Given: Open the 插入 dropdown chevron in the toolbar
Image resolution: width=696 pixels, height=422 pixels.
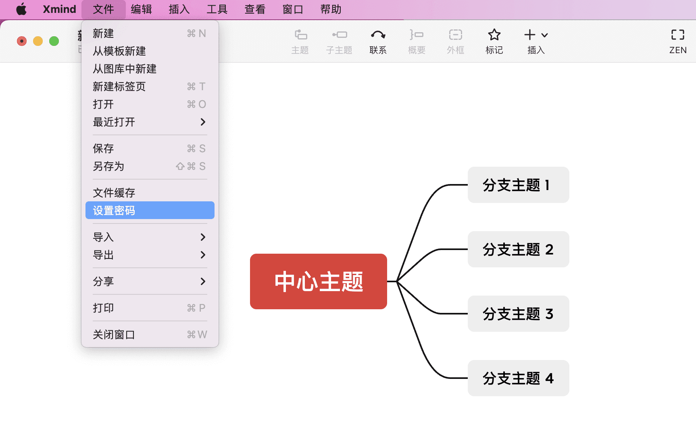Looking at the screenshot, I should point(545,35).
